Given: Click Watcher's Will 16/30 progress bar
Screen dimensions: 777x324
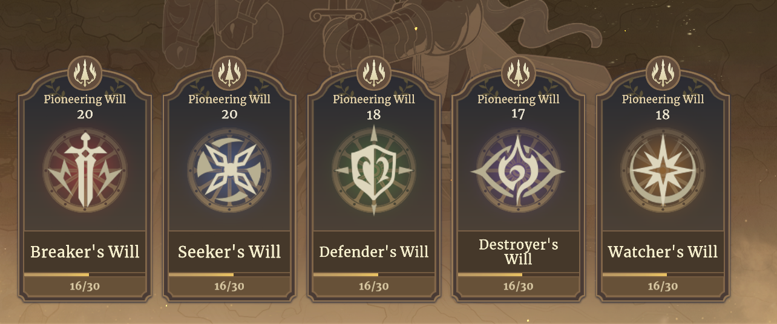Looking at the screenshot, I should point(663,274).
